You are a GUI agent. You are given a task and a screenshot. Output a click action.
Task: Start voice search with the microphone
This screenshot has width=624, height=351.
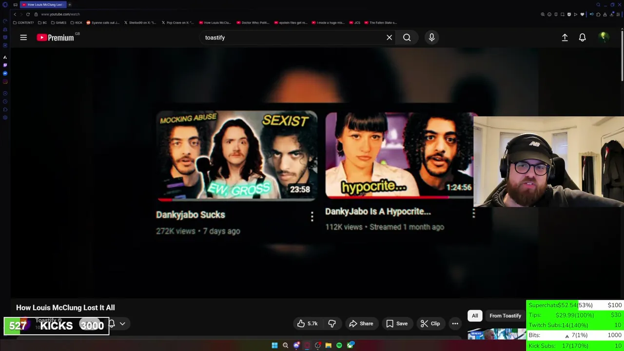coord(431,38)
